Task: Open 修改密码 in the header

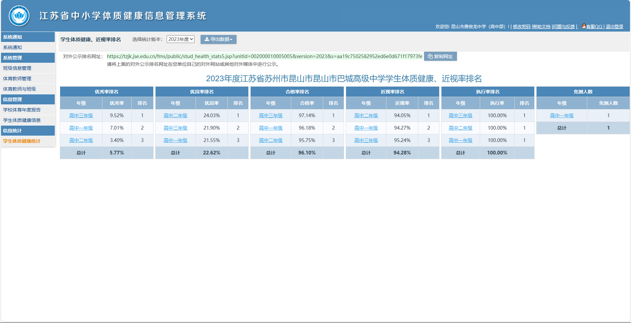Action: pyautogui.click(x=521, y=27)
